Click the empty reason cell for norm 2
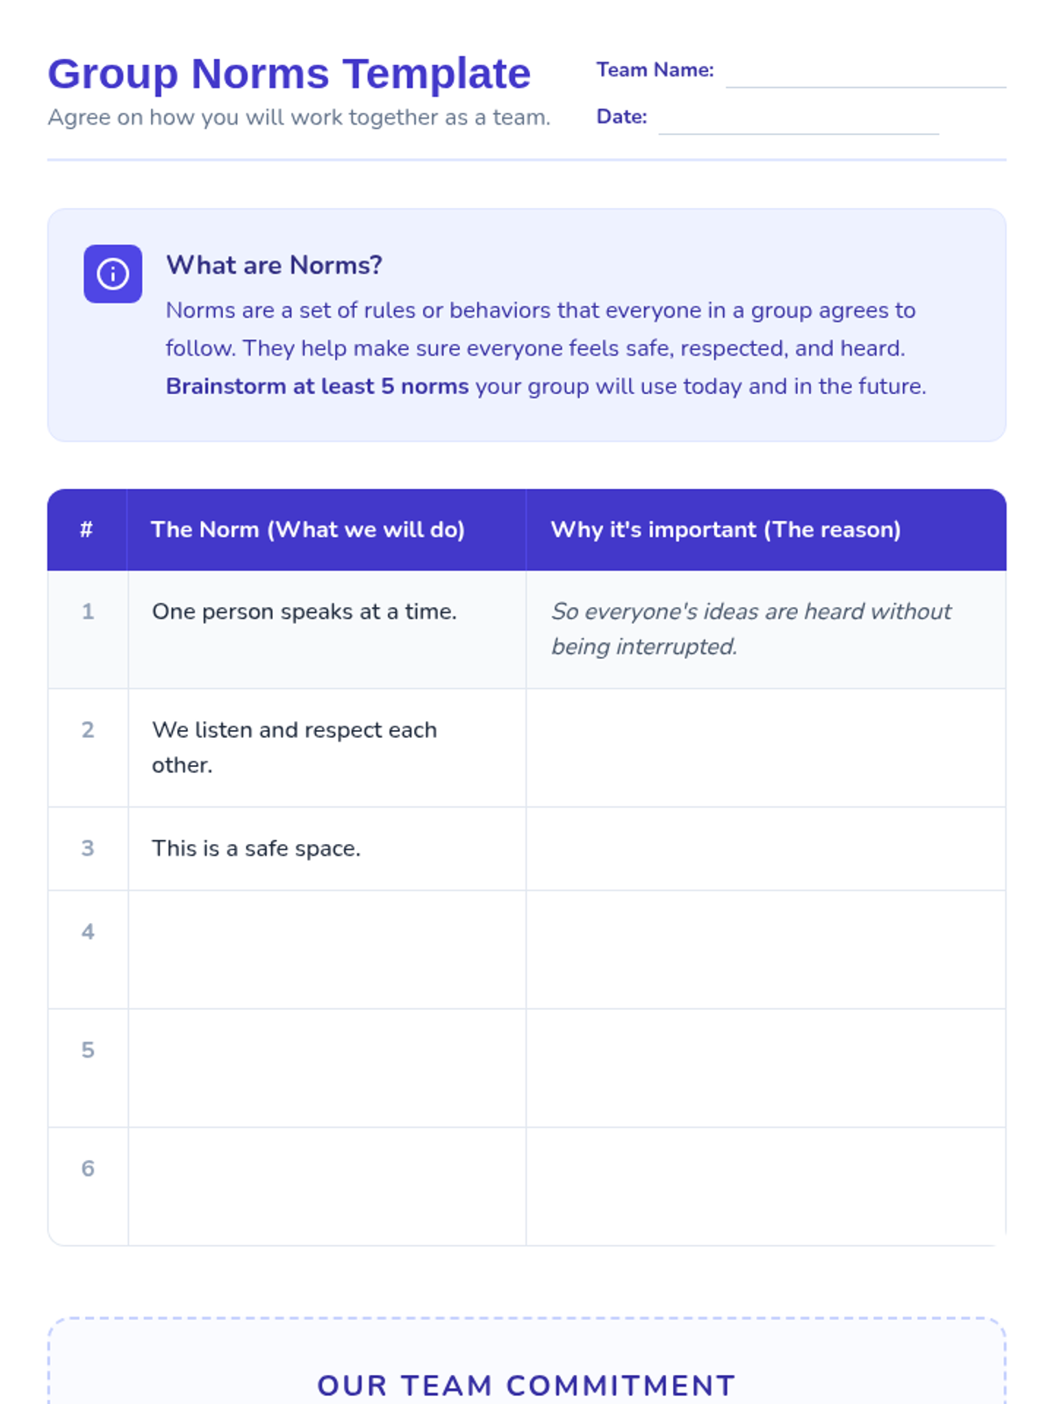This screenshot has width=1053, height=1404. click(766, 749)
